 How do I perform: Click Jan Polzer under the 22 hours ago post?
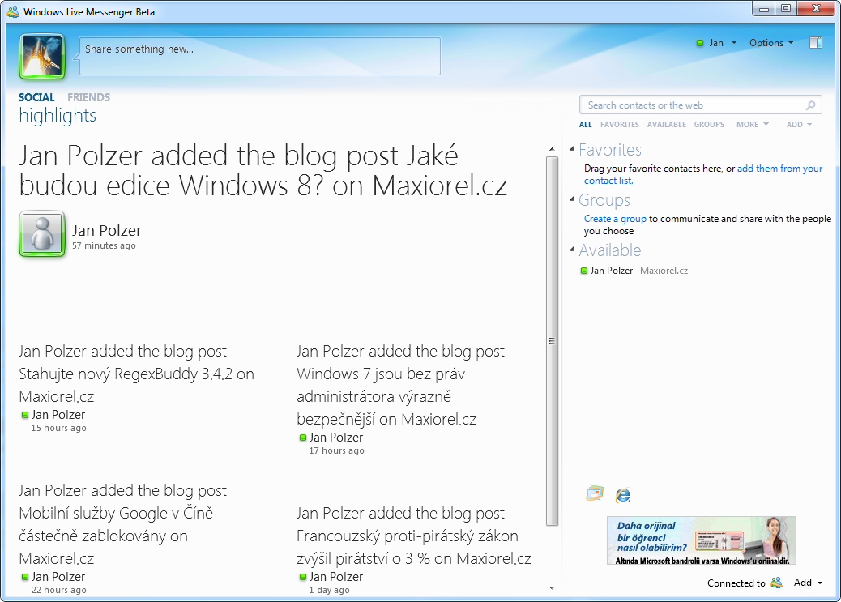58,577
